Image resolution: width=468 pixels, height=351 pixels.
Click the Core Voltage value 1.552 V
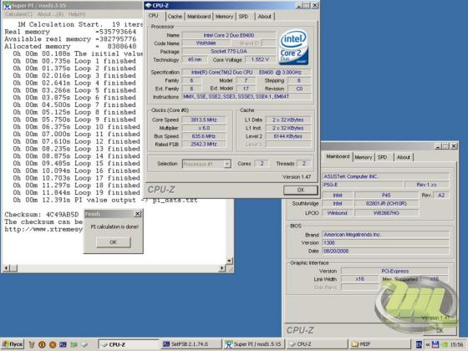click(x=260, y=59)
